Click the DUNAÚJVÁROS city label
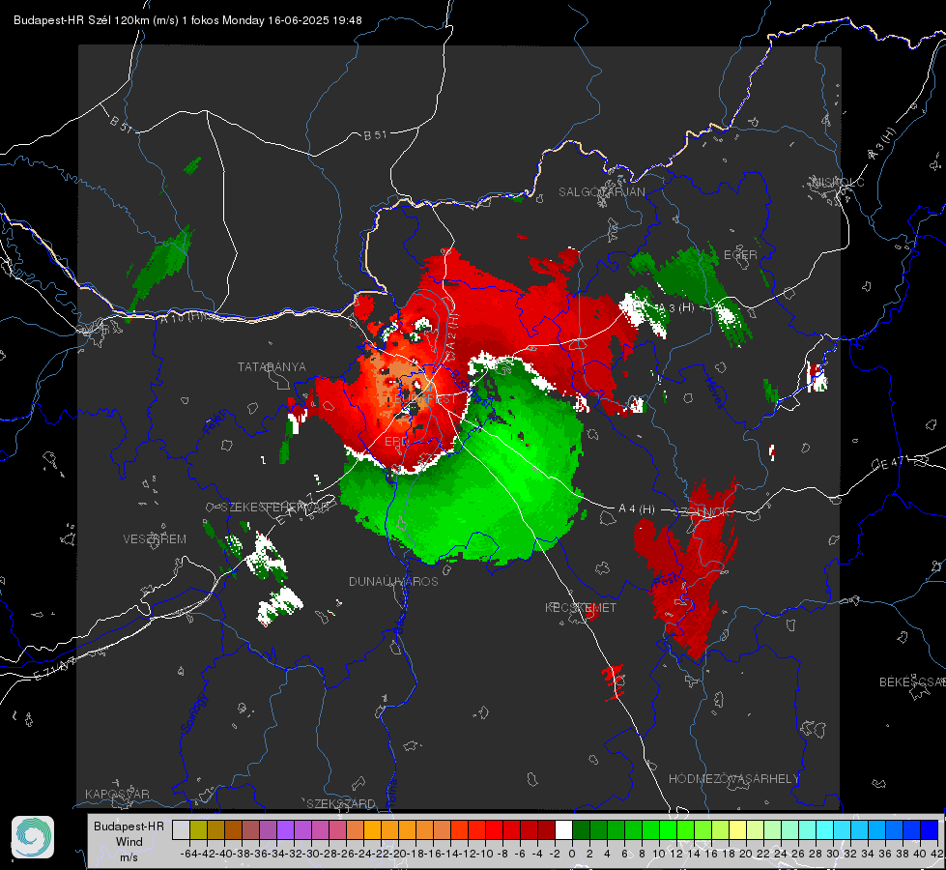This screenshot has width=946, height=870. (393, 581)
